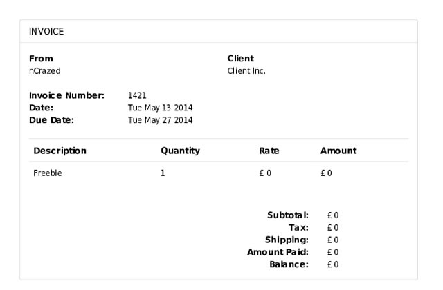Select the From label
This screenshot has height=290, width=443.
41,59
